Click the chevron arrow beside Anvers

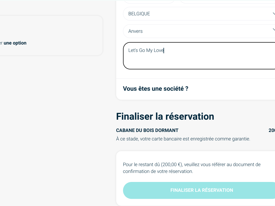coord(273,30)
